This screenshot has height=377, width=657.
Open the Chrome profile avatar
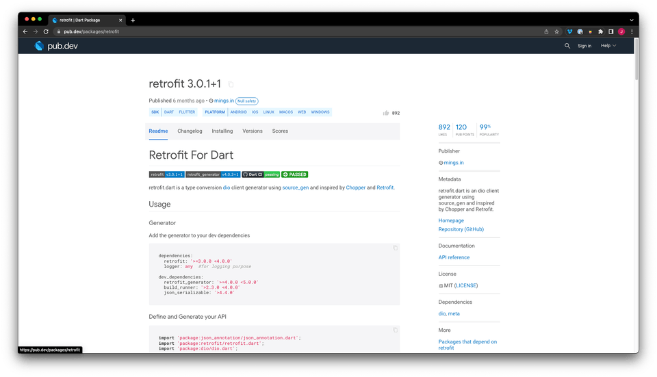621,31
